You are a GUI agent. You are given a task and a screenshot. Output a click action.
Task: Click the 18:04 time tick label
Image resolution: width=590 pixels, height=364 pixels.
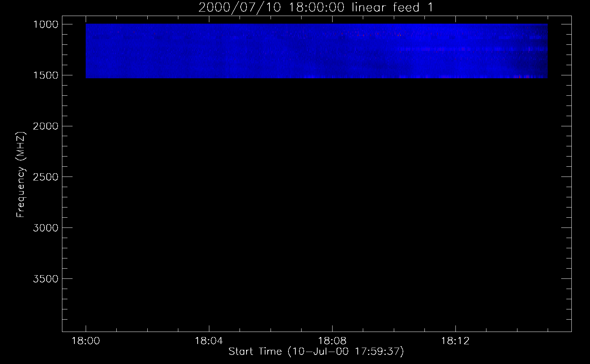coord(209,341)
